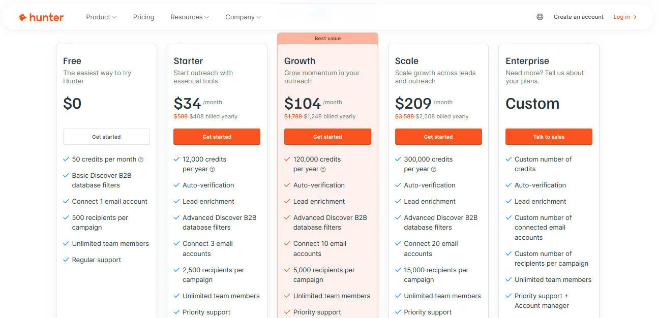Viewport: 658px width, 318px height.
Task: Open the tooltip beside Growth's 120,000 credits
Action: (x=323, y=169)
